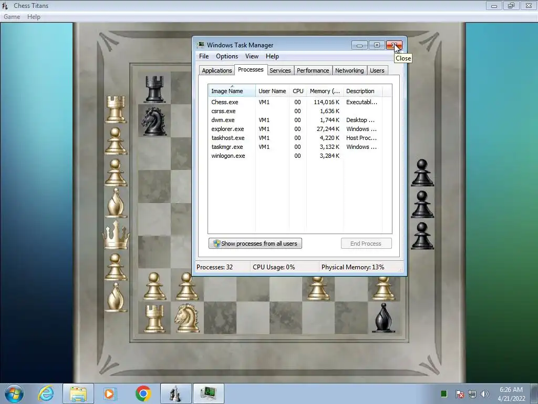Switch to Chess Titans taskbar button
This screenshot has height=404, width=538.
click(x=176, y=393)
